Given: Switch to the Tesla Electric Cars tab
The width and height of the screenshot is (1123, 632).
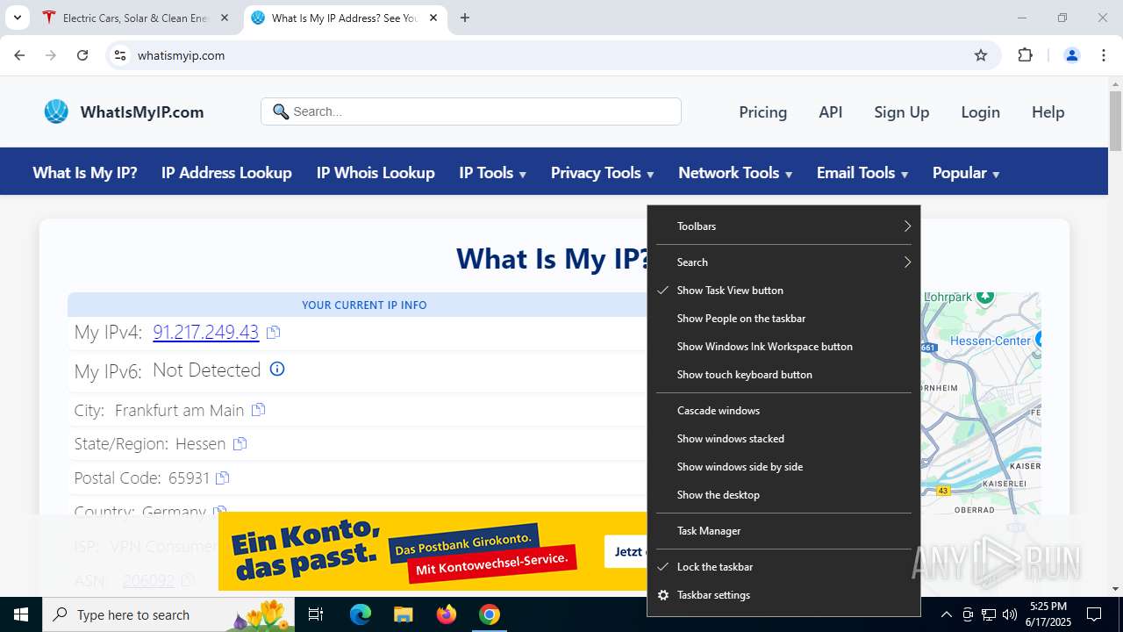Looking at the screenshot, I should click(x=136, y=18).
